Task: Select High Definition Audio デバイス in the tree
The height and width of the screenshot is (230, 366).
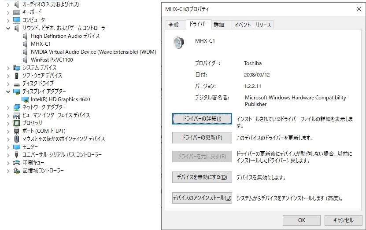Action: 65,36
